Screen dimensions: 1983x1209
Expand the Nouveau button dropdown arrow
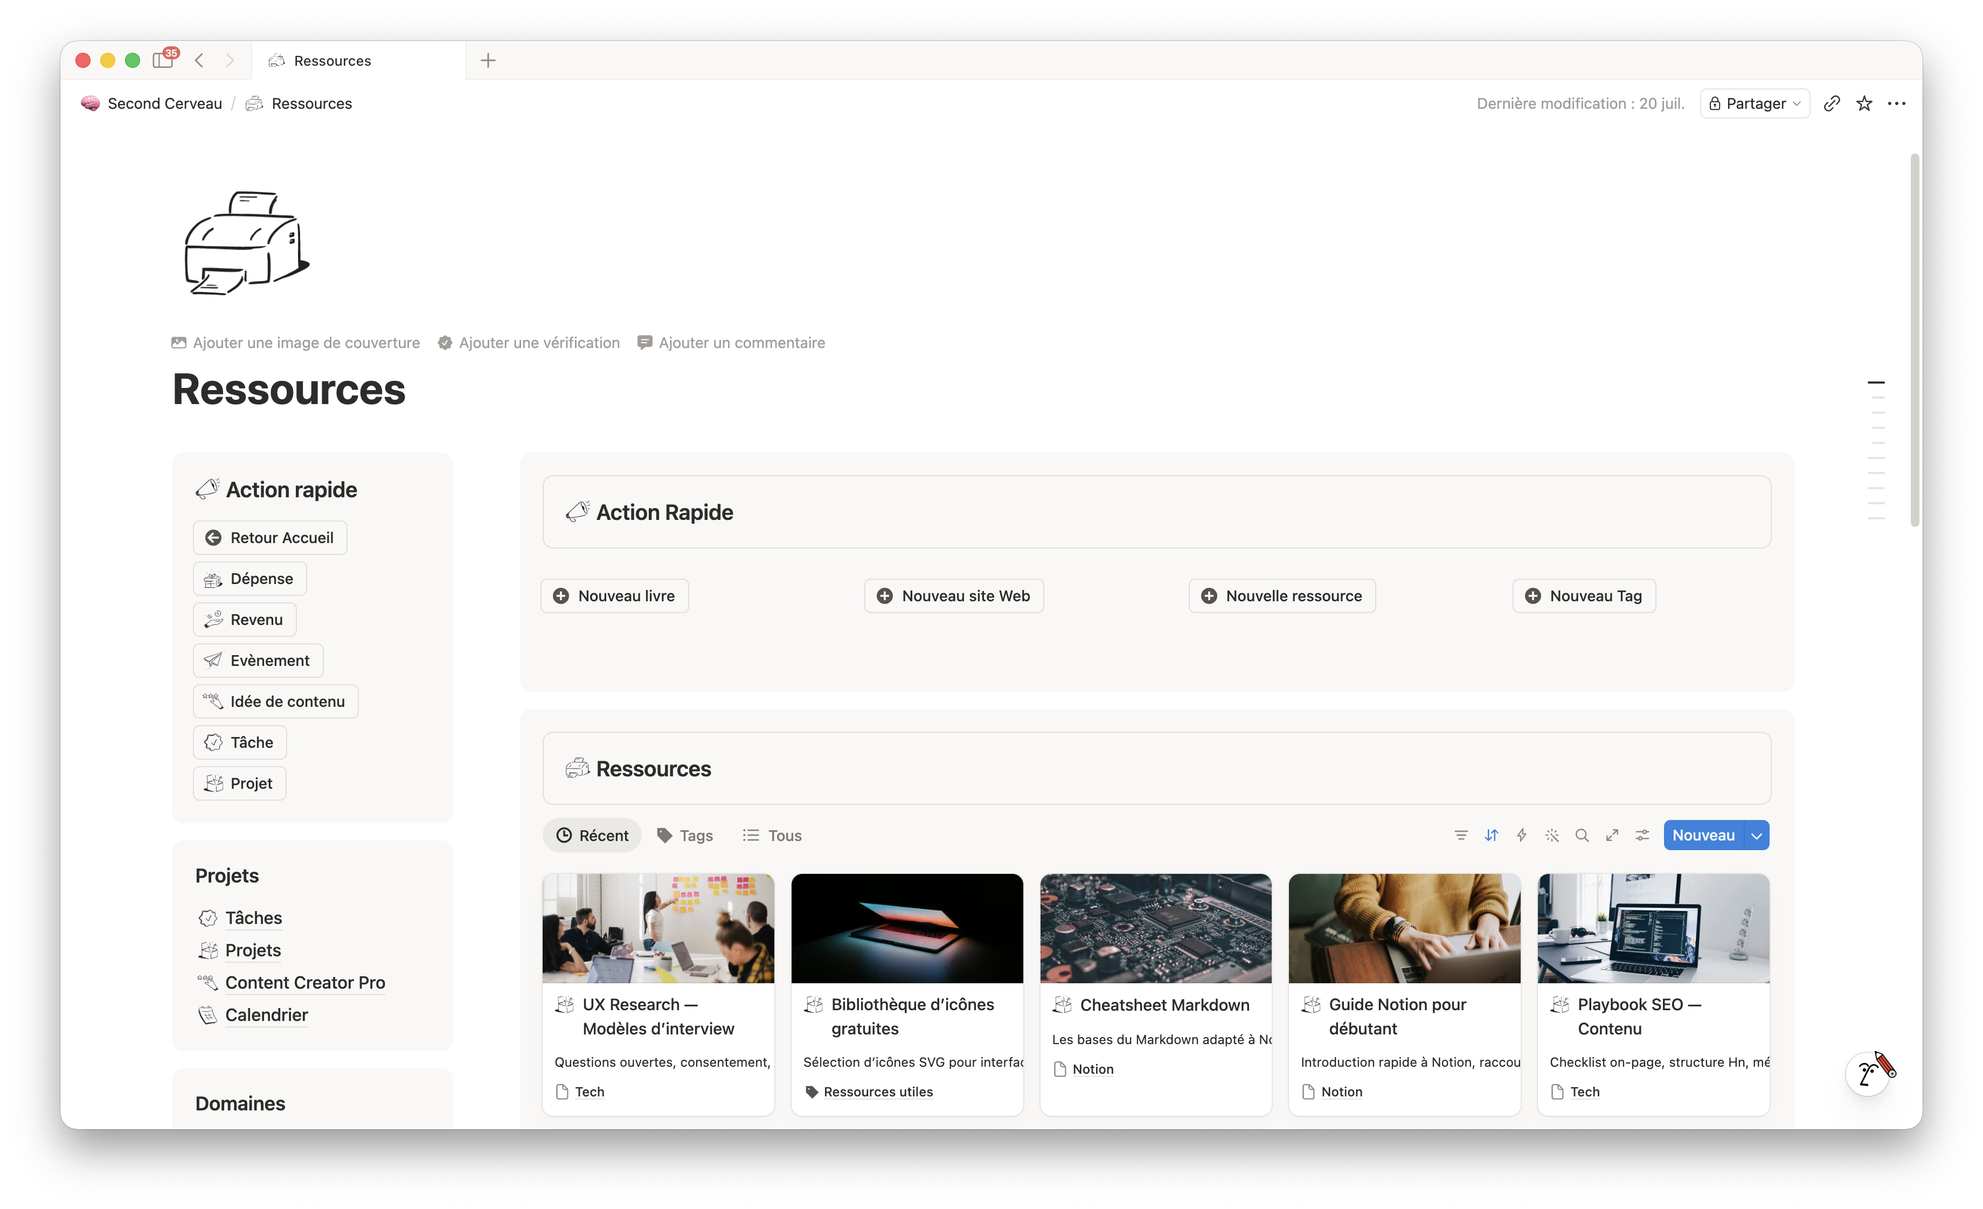1757,836
